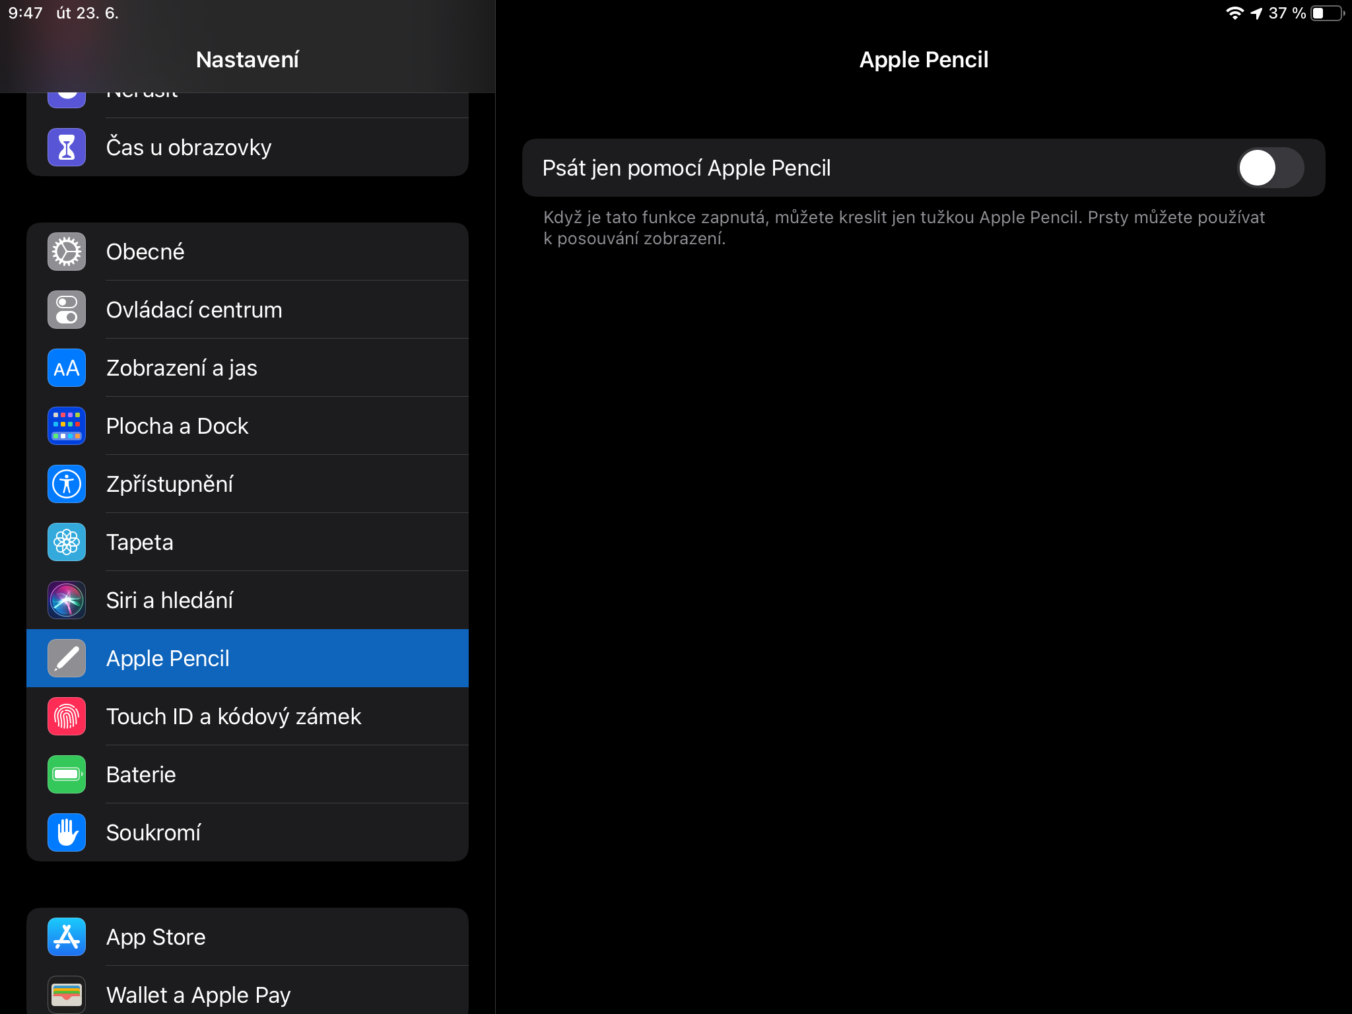The image size is (1352, 1014).
Task: Tap the Čas u obrazovky hourglass icon
Action: 67,147
